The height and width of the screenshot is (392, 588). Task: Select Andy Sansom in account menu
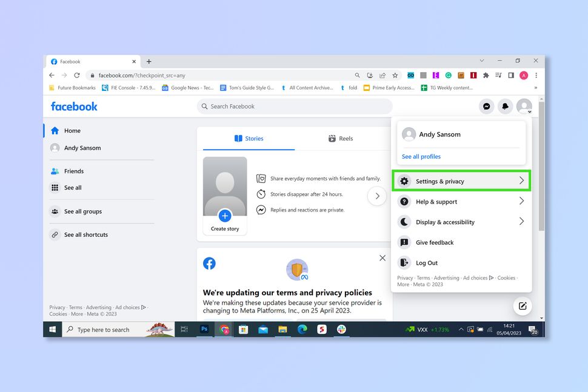coord(461,134)
